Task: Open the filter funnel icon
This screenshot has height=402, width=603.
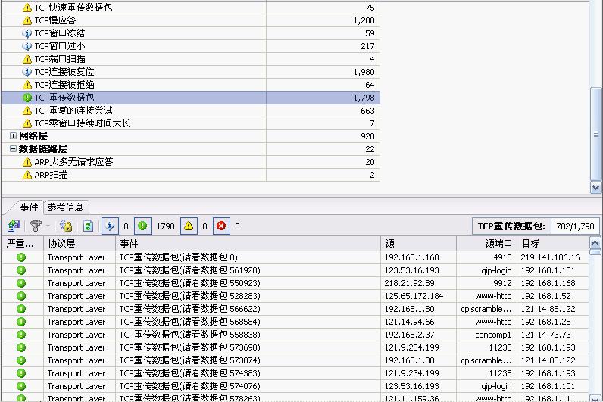Action: 36,226
